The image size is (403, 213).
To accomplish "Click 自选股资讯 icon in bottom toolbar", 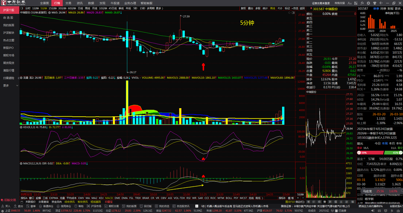I will tap(175, 206).
